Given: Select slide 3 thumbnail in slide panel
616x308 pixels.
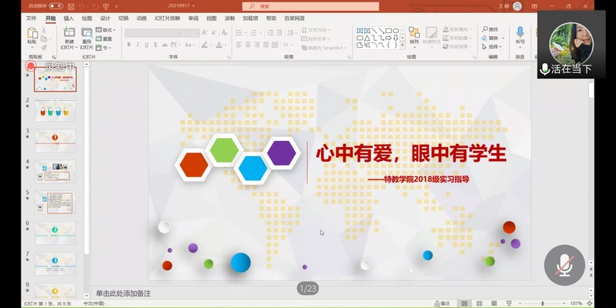Looking at the screenshot, I should 55,139.
